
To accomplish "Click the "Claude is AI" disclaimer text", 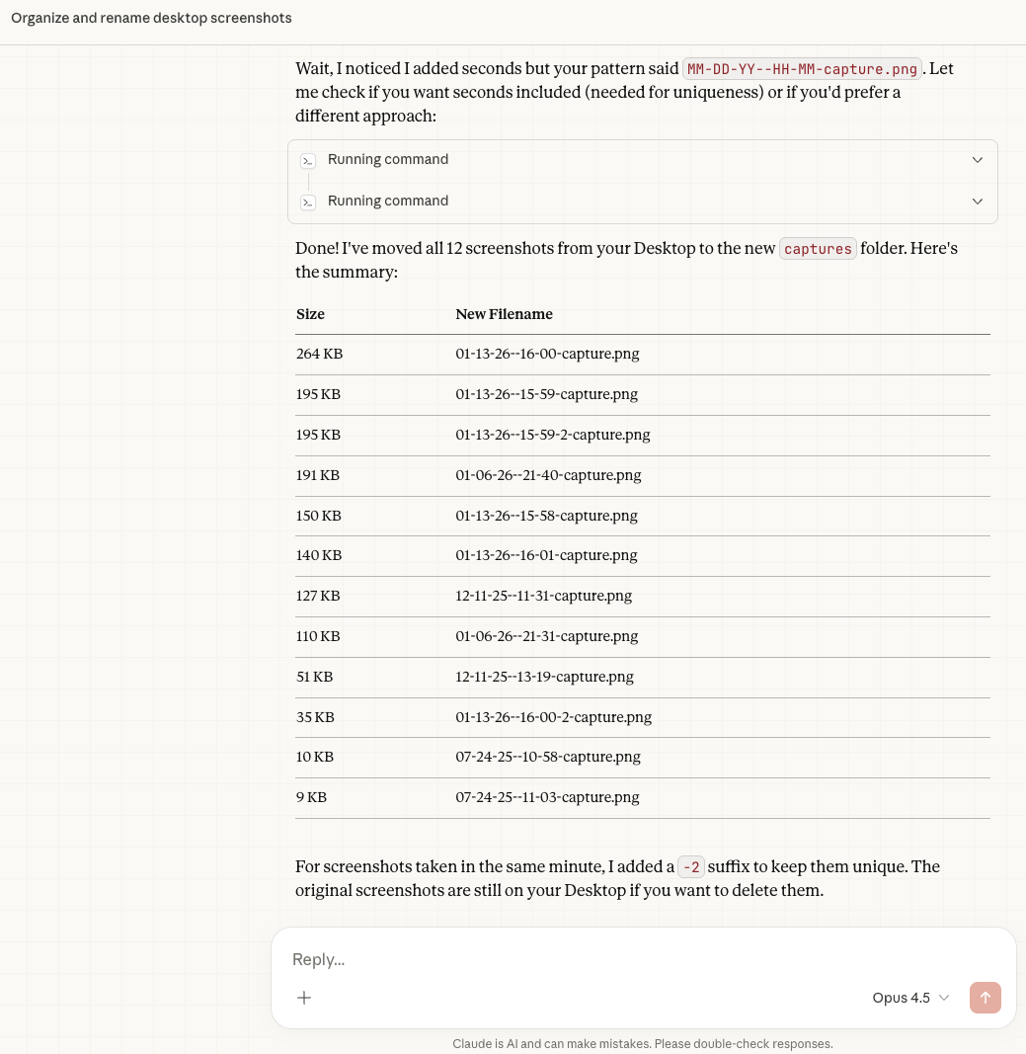I will [x=642, y=1043].
